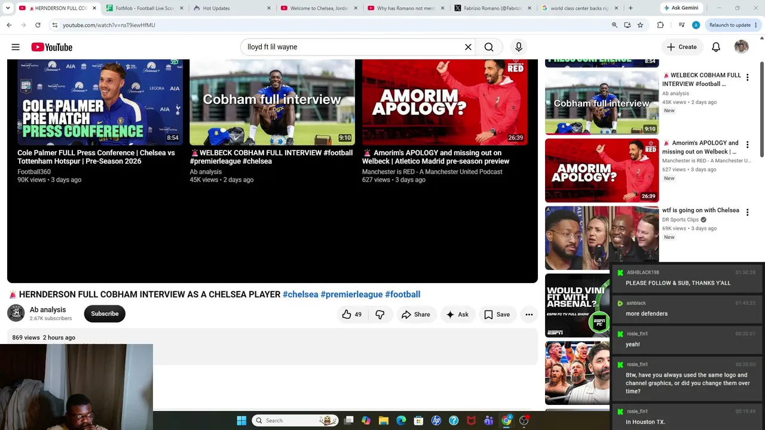
Task: Open YouTube notifications bell
Action: click(x=716, y=47)
